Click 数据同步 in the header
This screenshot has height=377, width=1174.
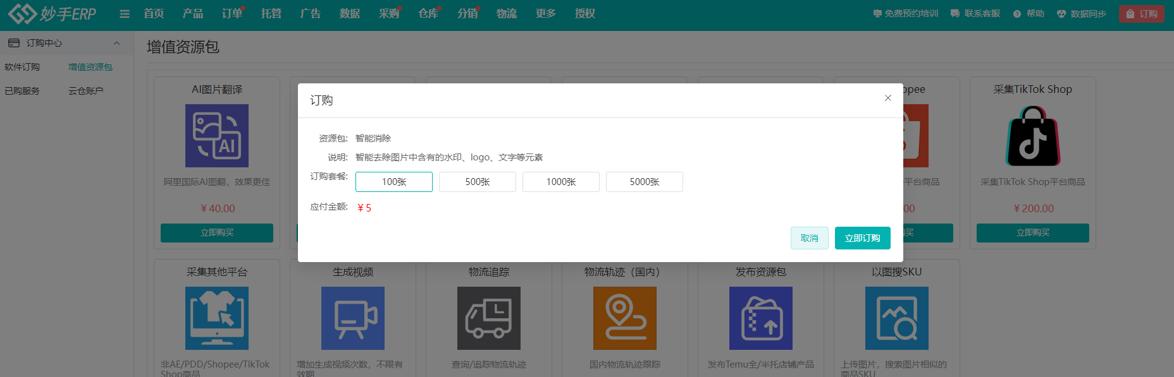[1082, 14]
